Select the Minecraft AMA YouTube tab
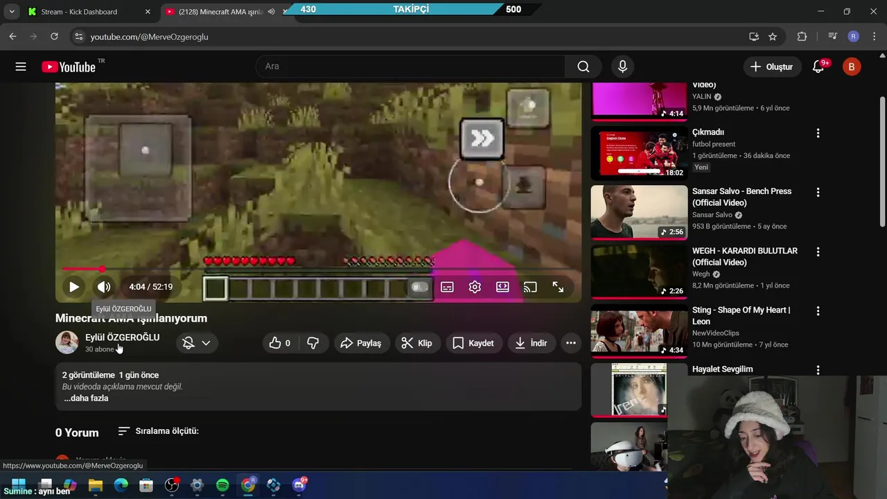 coord(221,12)
